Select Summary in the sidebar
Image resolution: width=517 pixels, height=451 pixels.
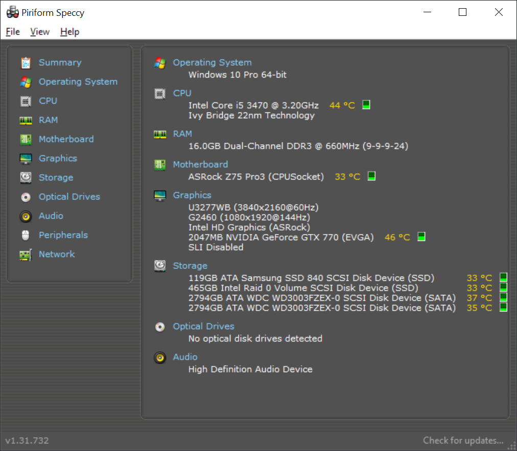(60, 63)
